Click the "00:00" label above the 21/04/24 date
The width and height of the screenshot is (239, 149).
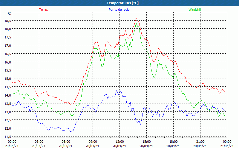(227, 142)
